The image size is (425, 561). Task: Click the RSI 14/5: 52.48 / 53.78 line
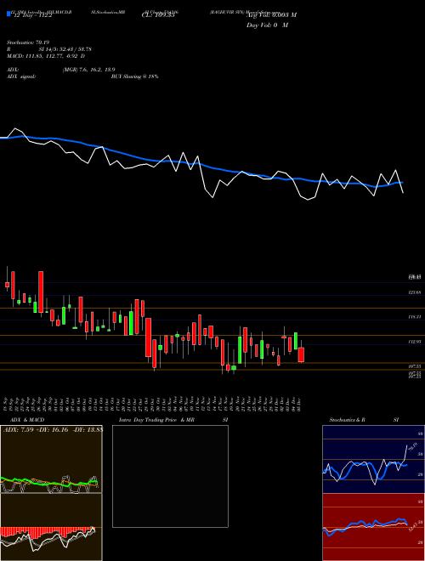[x=48, y=49]
